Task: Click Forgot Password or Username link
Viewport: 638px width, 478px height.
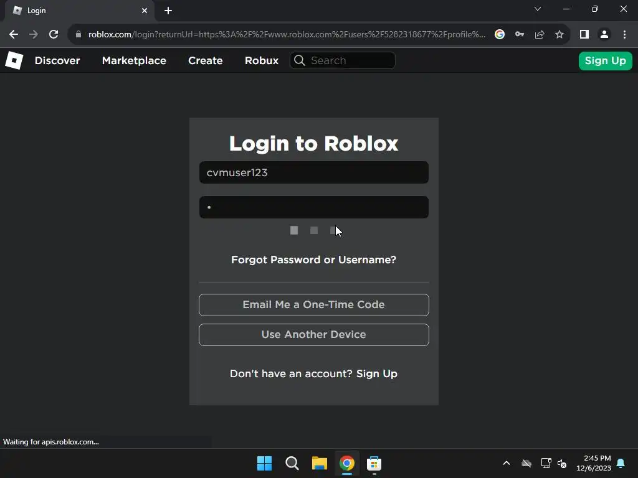Action: click(314, 260)
